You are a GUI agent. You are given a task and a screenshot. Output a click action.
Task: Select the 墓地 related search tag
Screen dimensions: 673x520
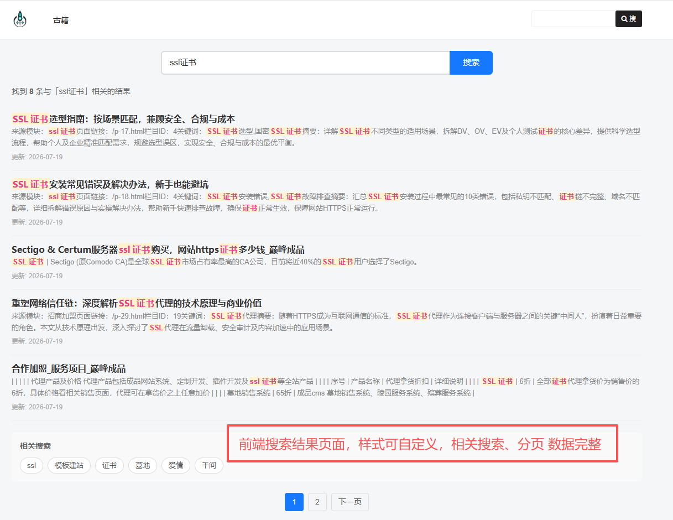(143, 466)
